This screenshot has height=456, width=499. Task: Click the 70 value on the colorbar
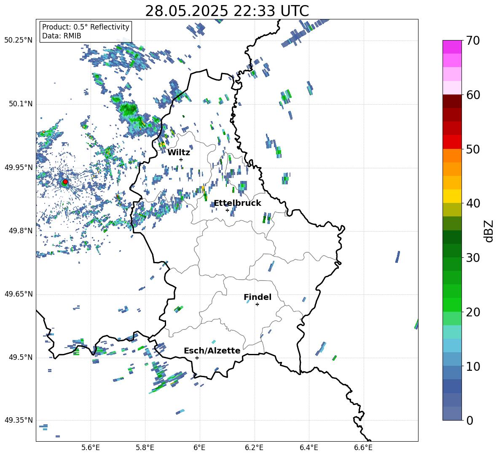(472, 40)
